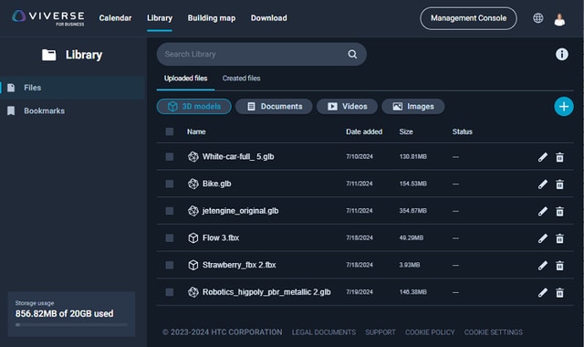Filter by 3D models
The width and height of the screenshot is (584, 347).
193,107
